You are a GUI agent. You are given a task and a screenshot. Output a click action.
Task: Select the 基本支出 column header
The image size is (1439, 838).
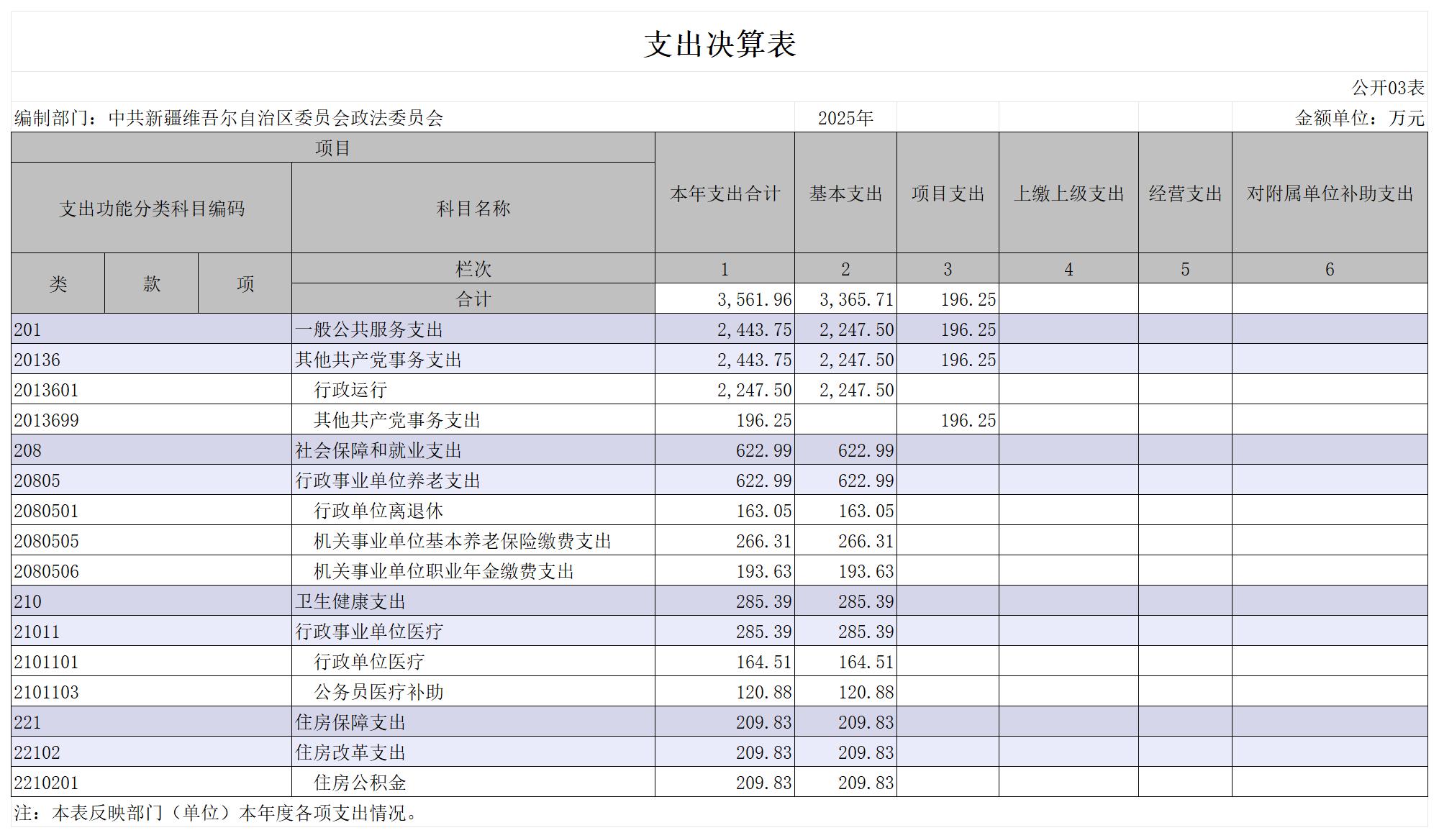pos(846,193)
